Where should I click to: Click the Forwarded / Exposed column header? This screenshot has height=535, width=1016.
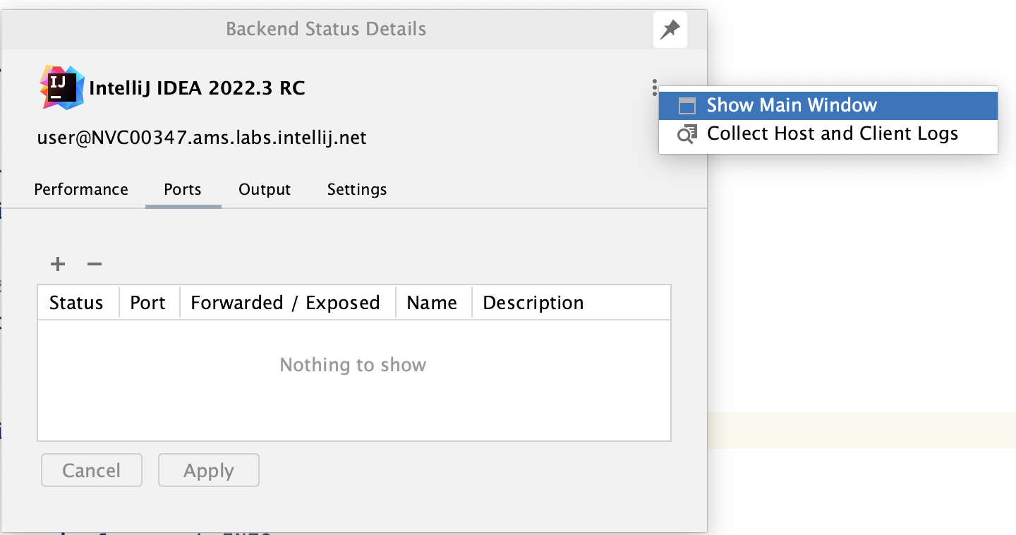[284, 302]
